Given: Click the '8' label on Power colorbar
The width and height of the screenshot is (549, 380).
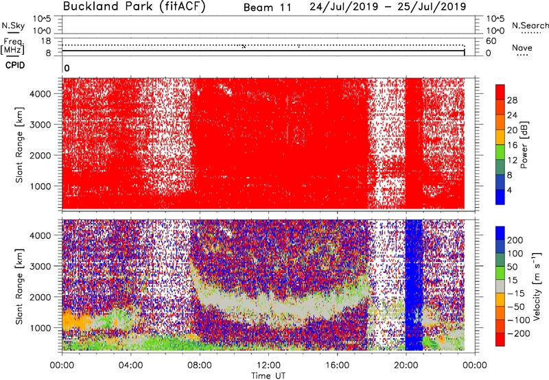Looking at the screenshot, I should tap(510, 176).
